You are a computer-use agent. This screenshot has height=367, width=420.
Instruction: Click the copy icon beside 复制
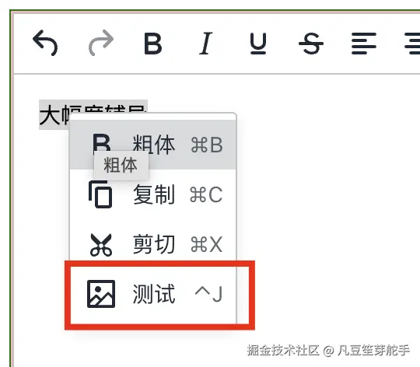point(100,194)
